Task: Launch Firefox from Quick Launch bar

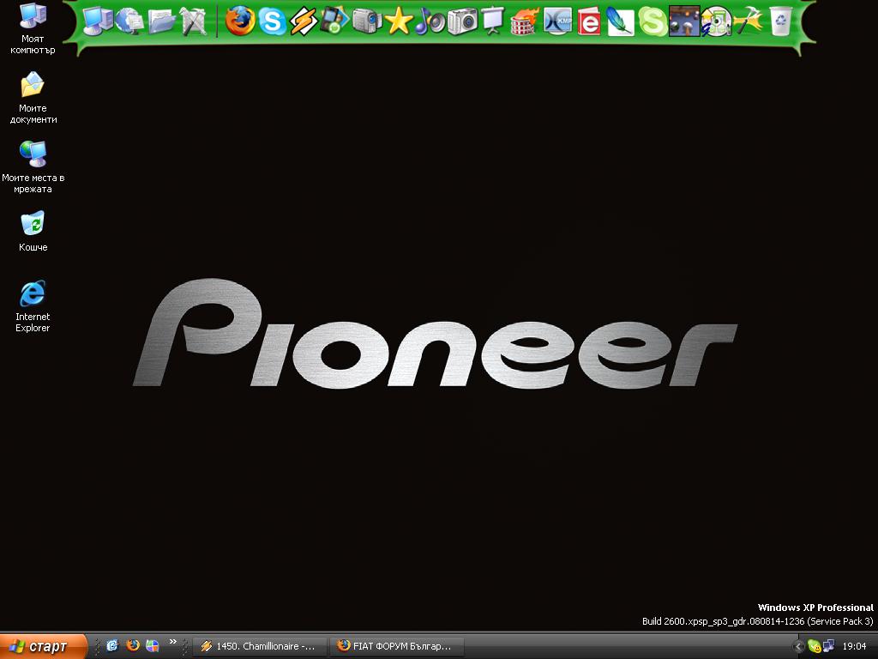Action: coord(133,645)
